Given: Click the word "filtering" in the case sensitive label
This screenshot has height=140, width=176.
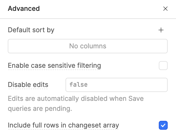Looking at the screenshot, I should (x=89, y=66).
